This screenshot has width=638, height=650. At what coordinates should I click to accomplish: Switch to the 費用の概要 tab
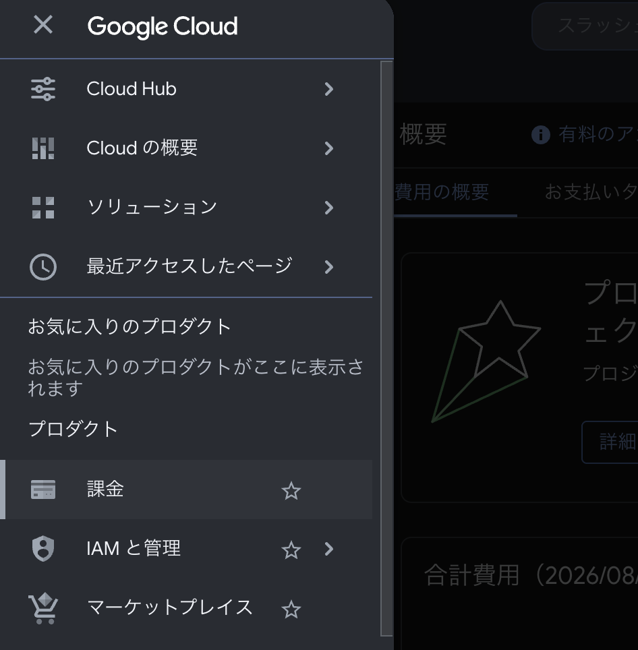(455, 192)
